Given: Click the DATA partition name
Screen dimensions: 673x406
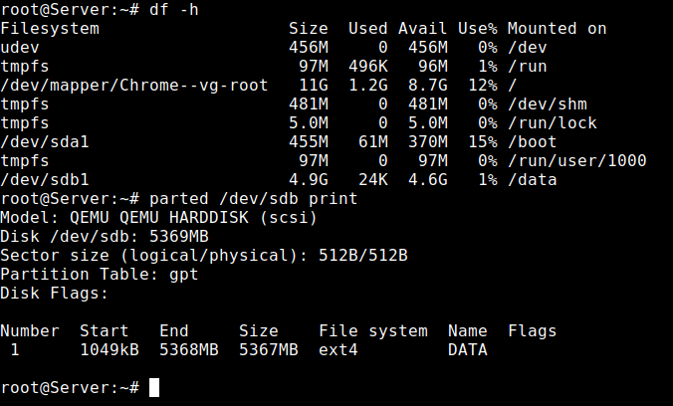Looking at the screenshot, I should pos(468,350).
